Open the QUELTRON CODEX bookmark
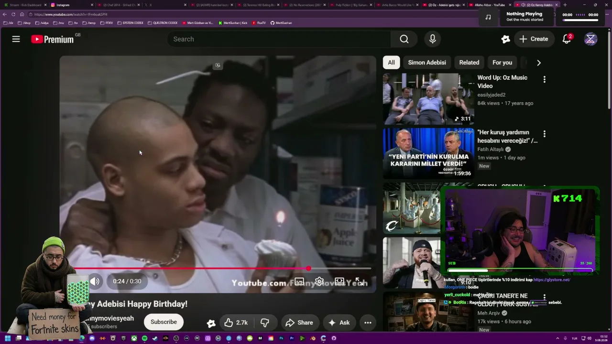Viewport: 612px width, 344px height. (163, 23)
